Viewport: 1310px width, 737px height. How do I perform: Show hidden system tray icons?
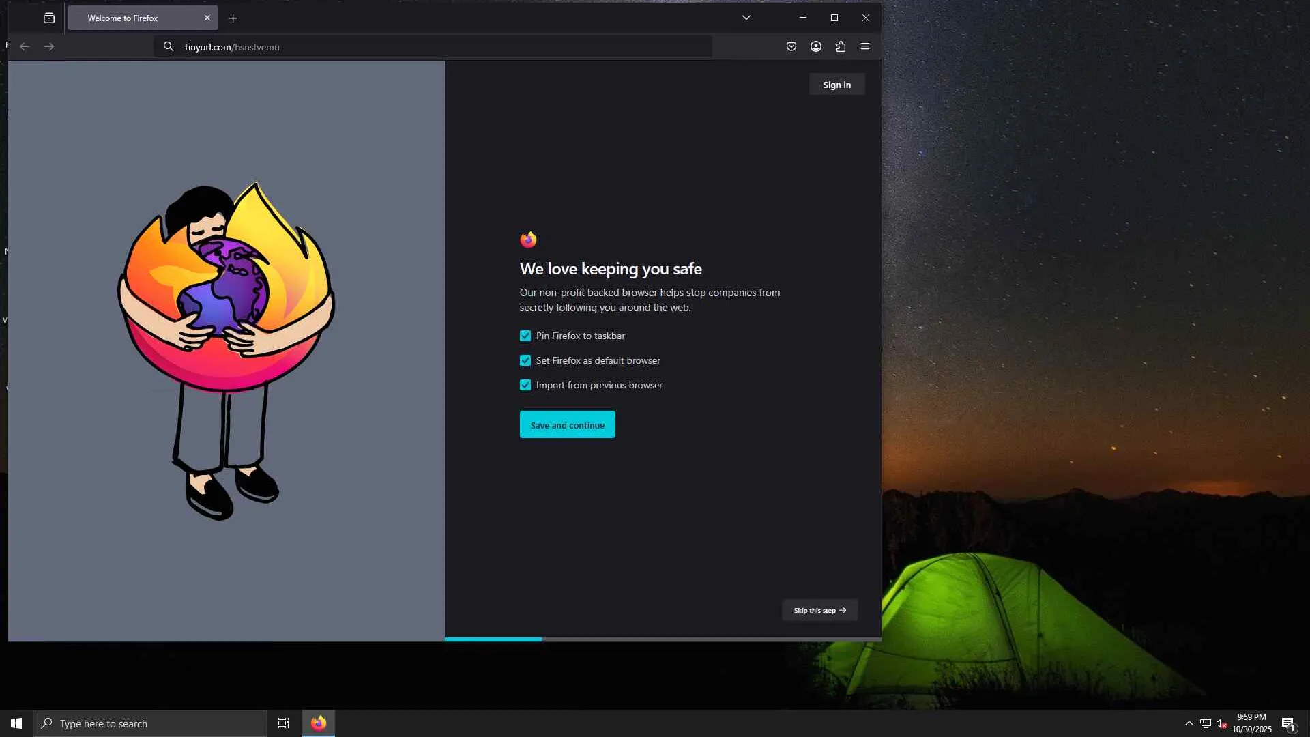coord(1189,723)
